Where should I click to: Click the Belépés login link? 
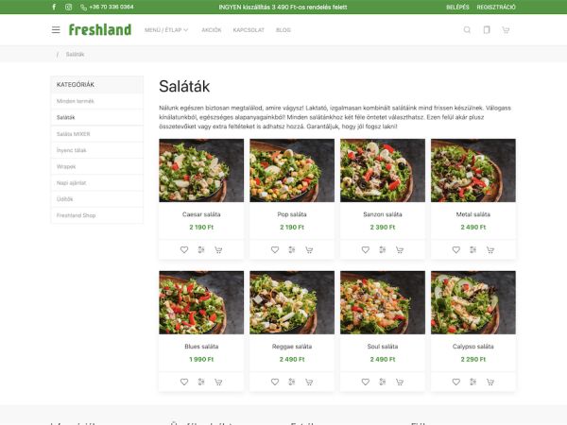[x=457, y=8]
